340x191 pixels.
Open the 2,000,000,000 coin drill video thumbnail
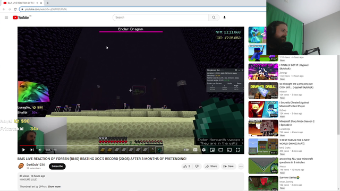tap(263, 91)
